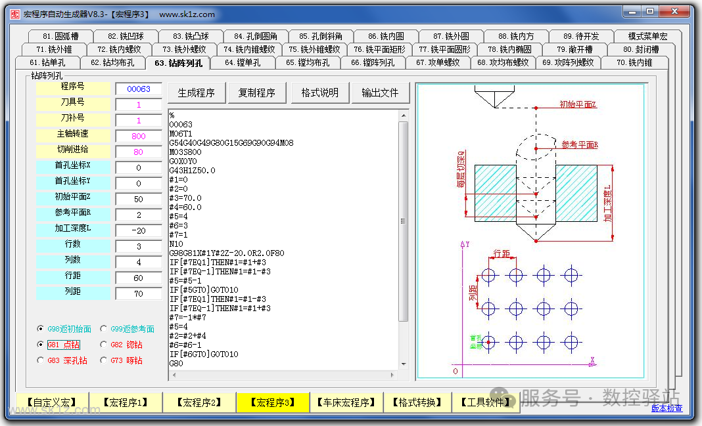The width and height of the screenshot is (702, 426).
Task: Edit the 加工深度L field showing -20
Action: pyautogui.click(x=139, y=230)
